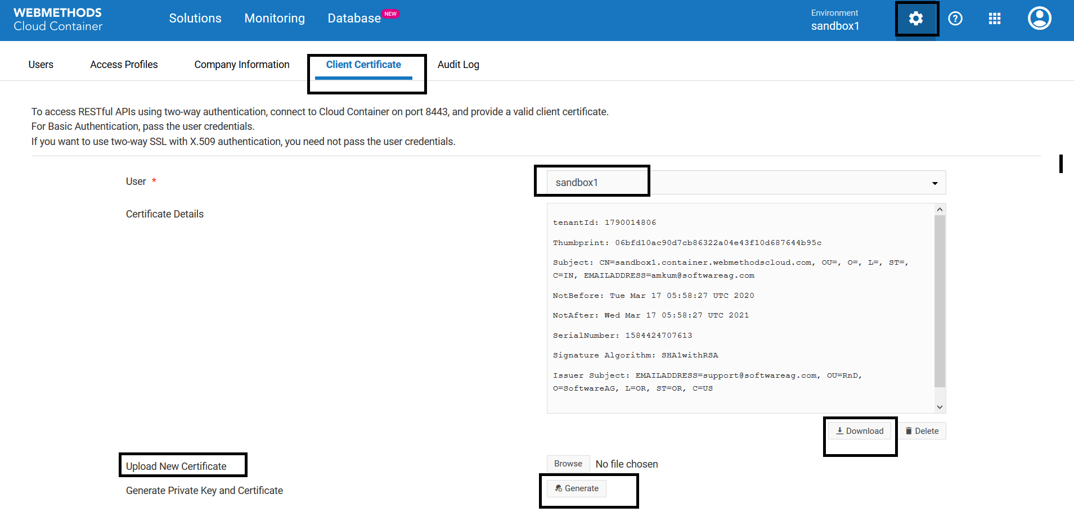The height and width of the screenshot is (521, 1074).
Task: Click the NotAfter date line
Action: point(650,315)
